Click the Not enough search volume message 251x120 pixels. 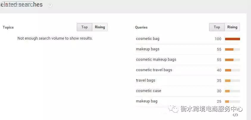pyautogui.click(x=55, y=38)
